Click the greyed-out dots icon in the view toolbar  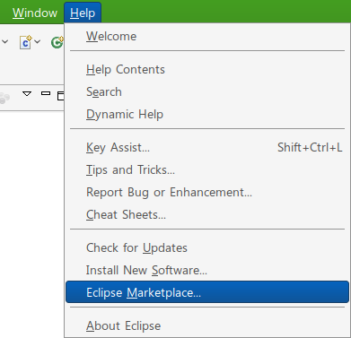point(4,98)
